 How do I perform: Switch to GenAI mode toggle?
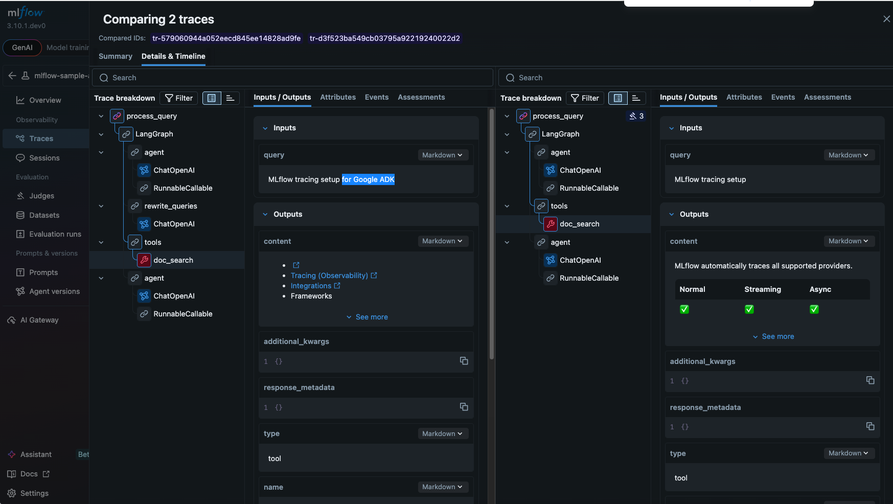(22, 48)
